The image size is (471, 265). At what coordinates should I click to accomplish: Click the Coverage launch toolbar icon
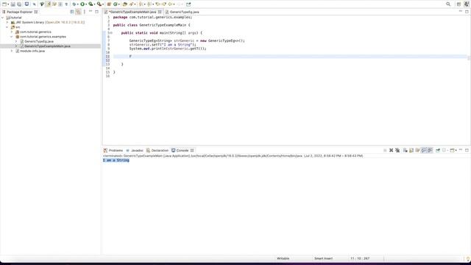point(91,4)
